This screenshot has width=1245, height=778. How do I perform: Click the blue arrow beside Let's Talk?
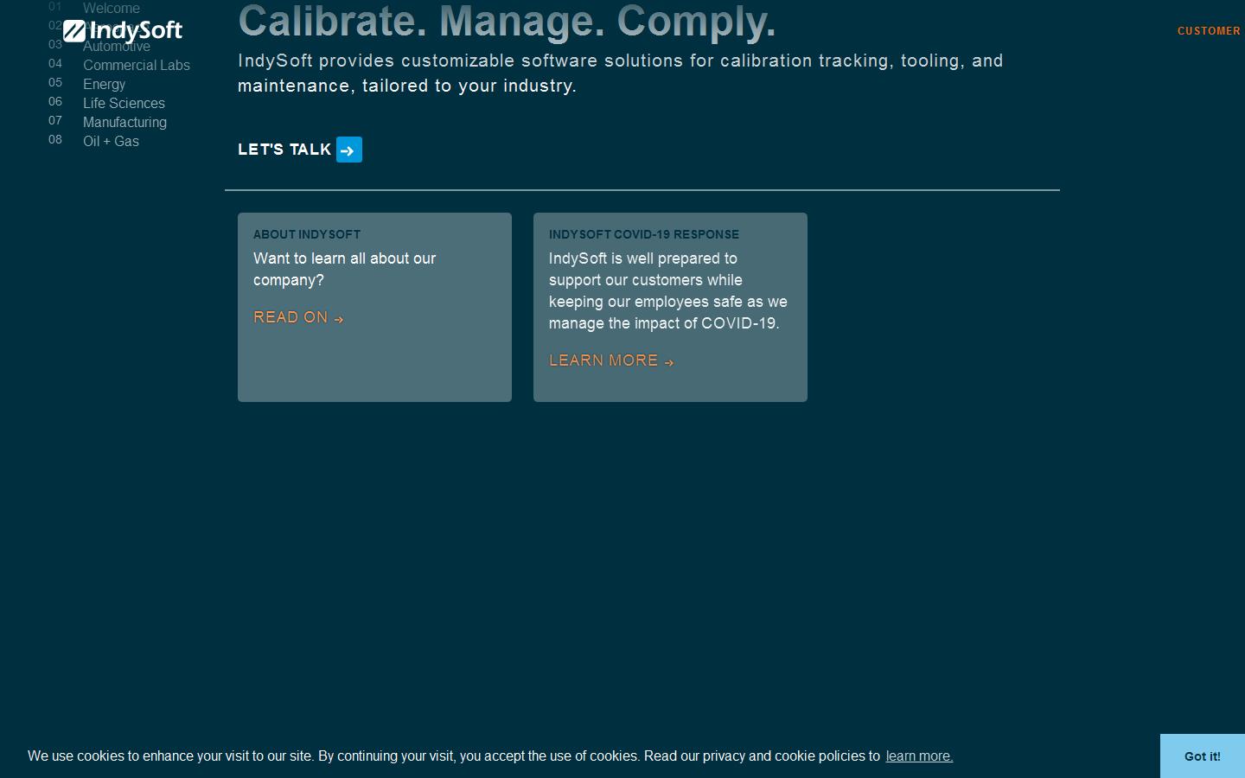pyautogui.click(x=348, y=150)
